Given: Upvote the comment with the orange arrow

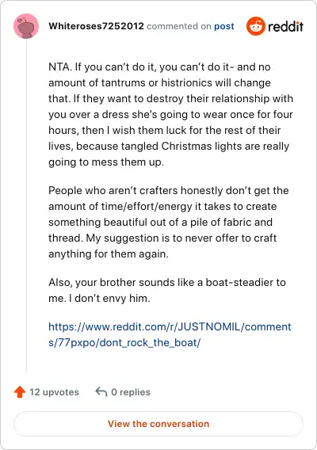Looking at the screenshot, I should [x=20, y=392].
